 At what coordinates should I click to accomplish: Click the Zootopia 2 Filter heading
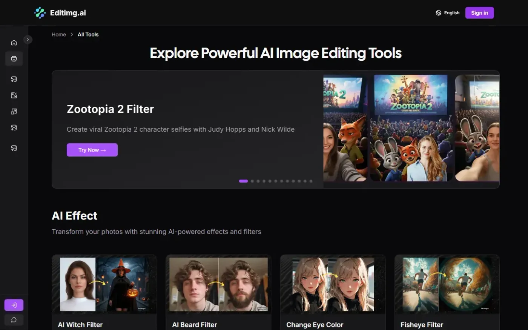tap(111, 109)
